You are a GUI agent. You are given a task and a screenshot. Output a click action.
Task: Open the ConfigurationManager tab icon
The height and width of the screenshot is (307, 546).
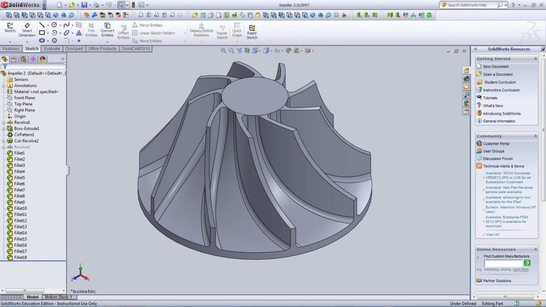(23, 59)
